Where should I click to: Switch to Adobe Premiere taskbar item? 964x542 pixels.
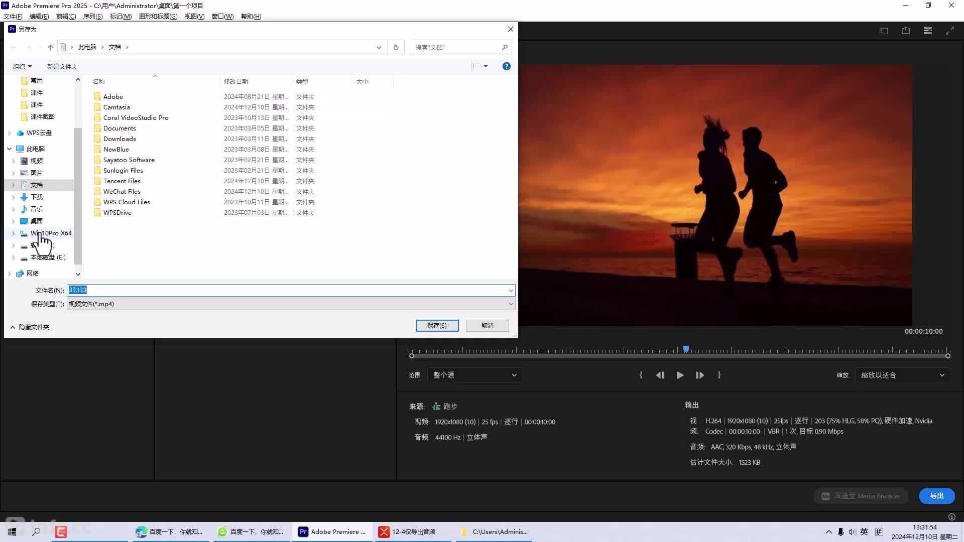click(332, 531)
